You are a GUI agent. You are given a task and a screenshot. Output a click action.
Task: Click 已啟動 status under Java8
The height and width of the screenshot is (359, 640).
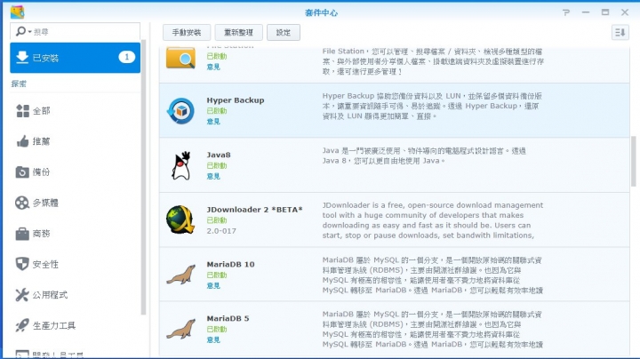pyautogui.click(x=216, y=165)
